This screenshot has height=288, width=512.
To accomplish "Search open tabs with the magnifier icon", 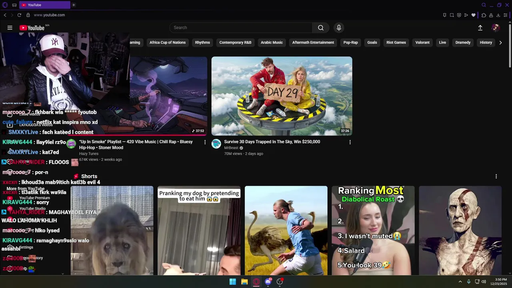I will click(484, 5).
